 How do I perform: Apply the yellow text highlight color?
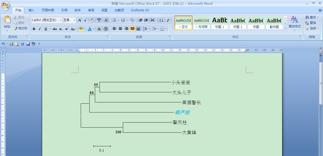(81, 29)
